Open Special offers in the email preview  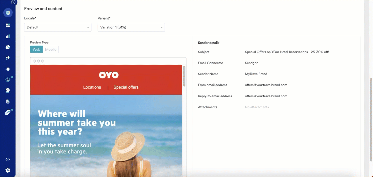[x=126, y=87]
